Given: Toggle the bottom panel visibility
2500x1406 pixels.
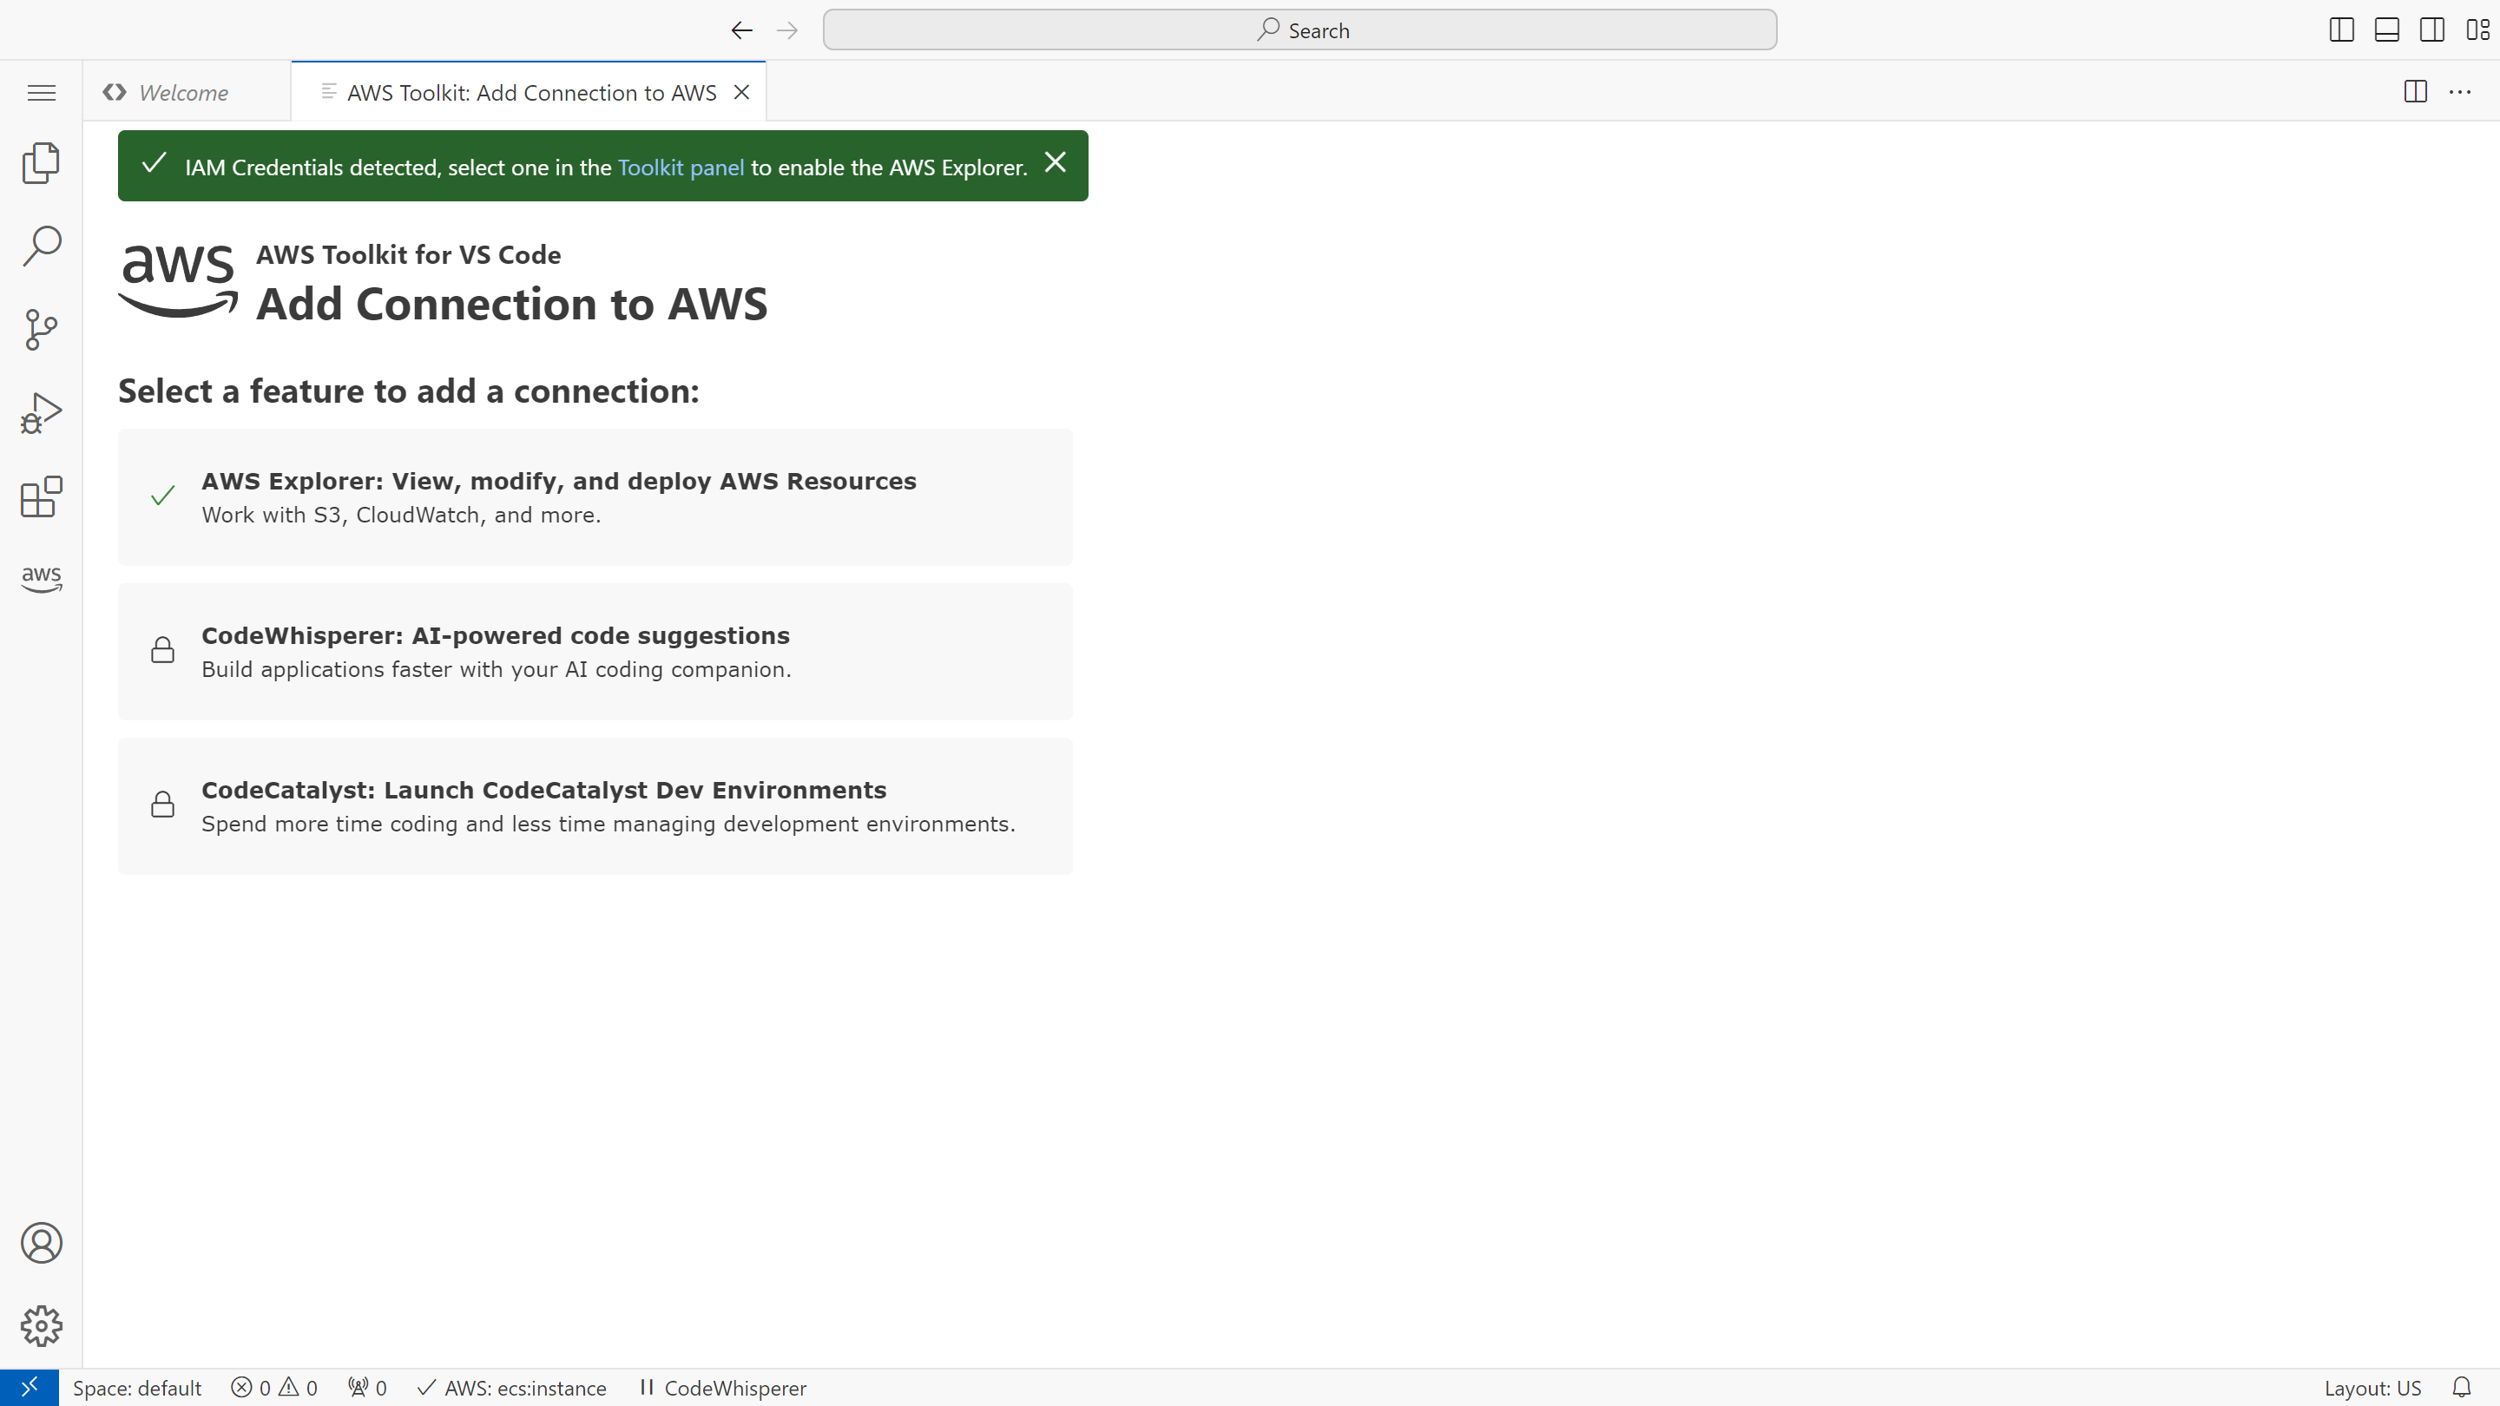Looking at the screenshot, I should click(2386, 30).
